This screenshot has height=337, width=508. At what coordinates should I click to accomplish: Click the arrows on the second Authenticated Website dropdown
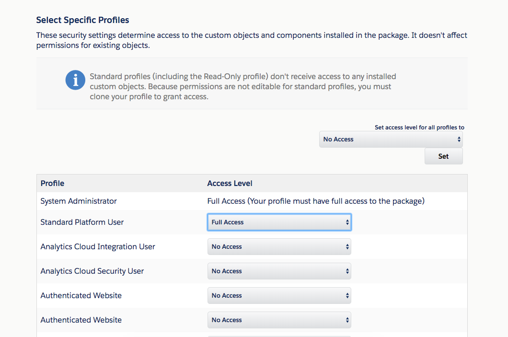point(347,320)
